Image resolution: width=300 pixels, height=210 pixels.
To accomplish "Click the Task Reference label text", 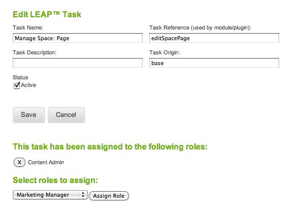I will point(200,28).
